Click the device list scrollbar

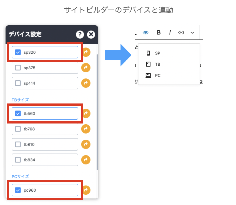[x=97, y=111]
